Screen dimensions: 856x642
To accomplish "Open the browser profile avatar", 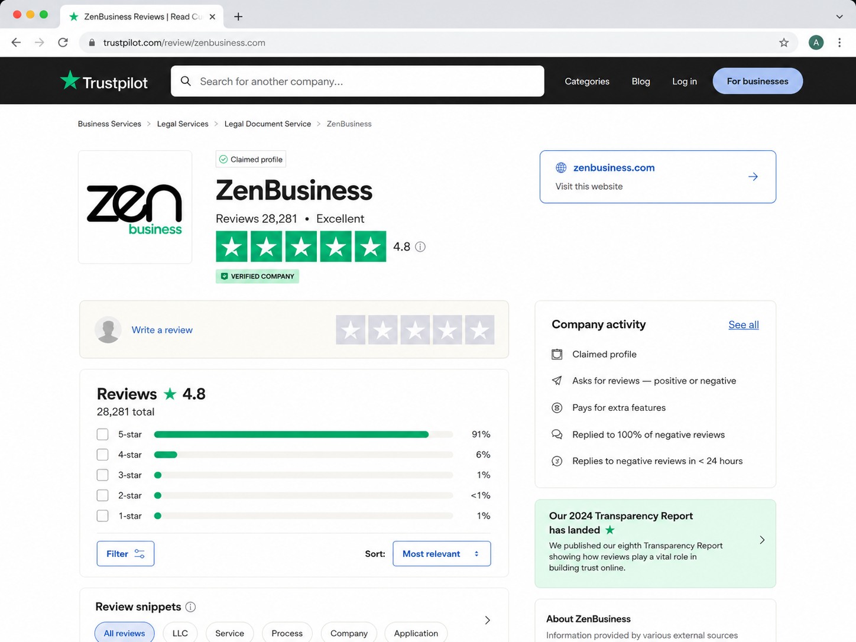I will click(816, 43).
